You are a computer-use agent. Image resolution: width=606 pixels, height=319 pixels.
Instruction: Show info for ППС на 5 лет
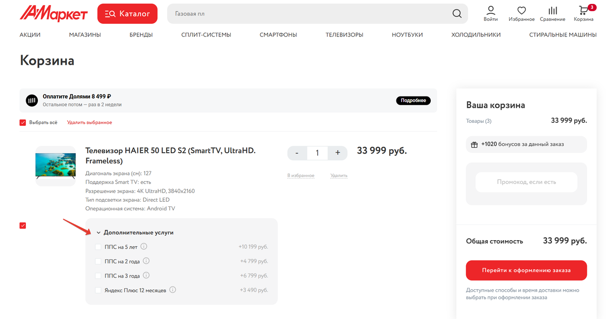144,247
